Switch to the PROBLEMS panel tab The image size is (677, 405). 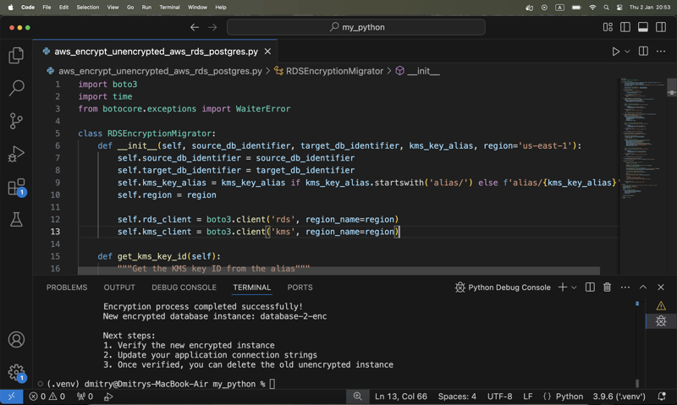point(67,287)
